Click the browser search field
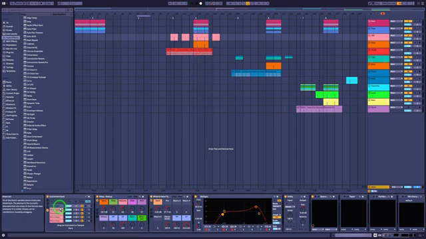This screenshot has width=426, height=239. click(37, 10)
